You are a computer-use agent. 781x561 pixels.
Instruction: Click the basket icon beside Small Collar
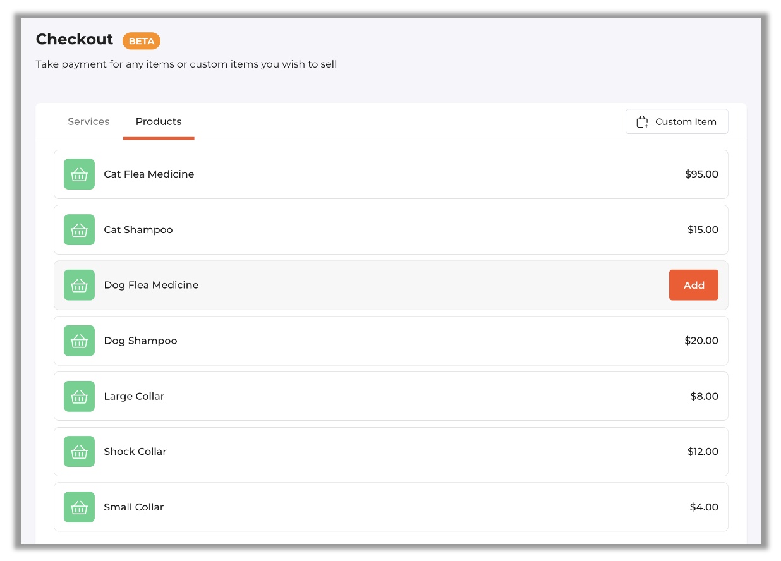click(79, 507)
